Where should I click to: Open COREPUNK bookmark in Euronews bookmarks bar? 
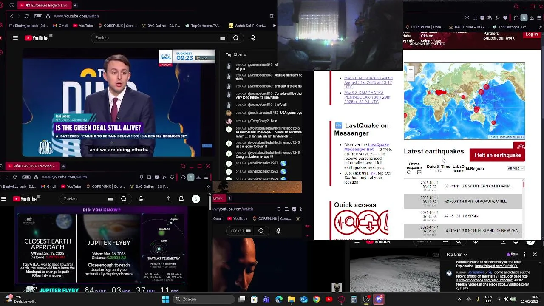pyautogui.click(x=116, y=25)
